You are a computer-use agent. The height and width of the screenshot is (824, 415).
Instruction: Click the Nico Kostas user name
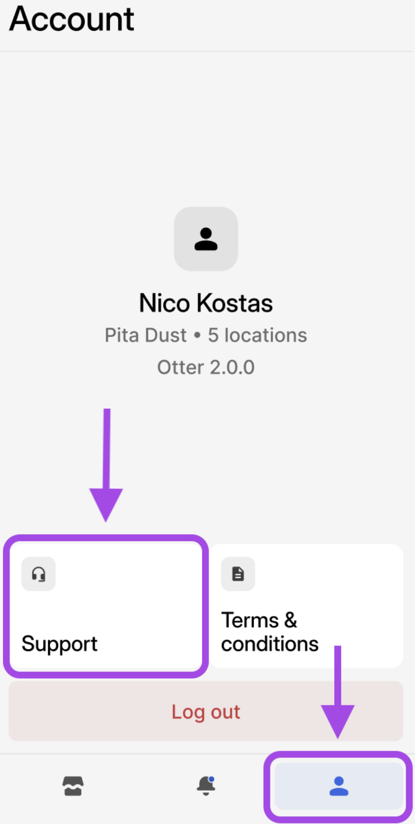click(x=206, y=303)
